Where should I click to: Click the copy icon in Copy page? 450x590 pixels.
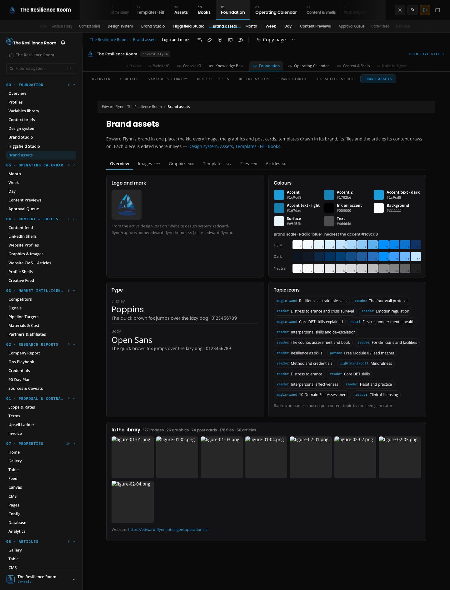tap(259, 40)
